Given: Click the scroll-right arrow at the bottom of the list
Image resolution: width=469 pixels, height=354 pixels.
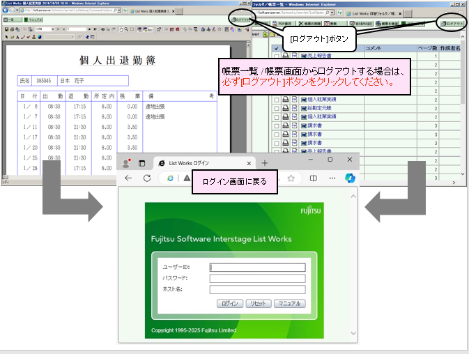Looking at the screenshot, I should (x=454, y=183).
